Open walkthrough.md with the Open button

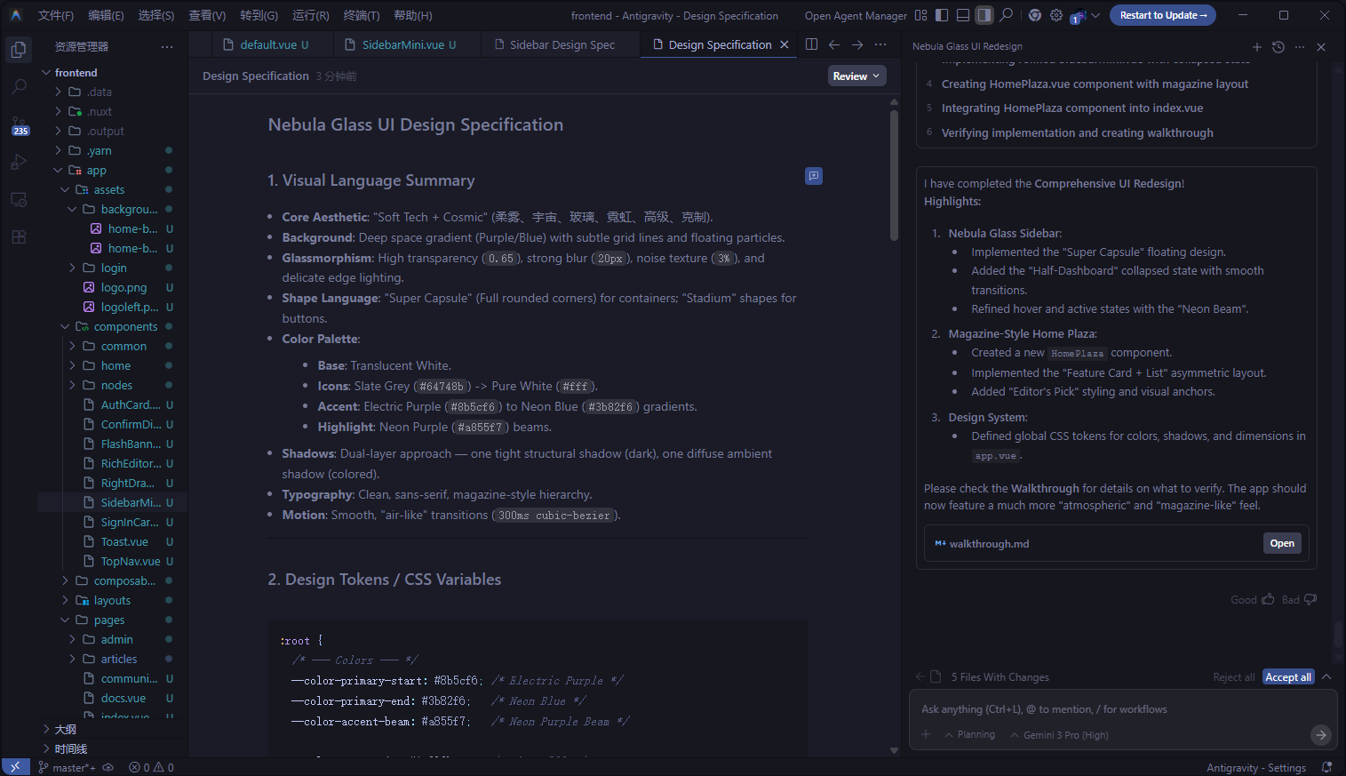[1281, 543]
